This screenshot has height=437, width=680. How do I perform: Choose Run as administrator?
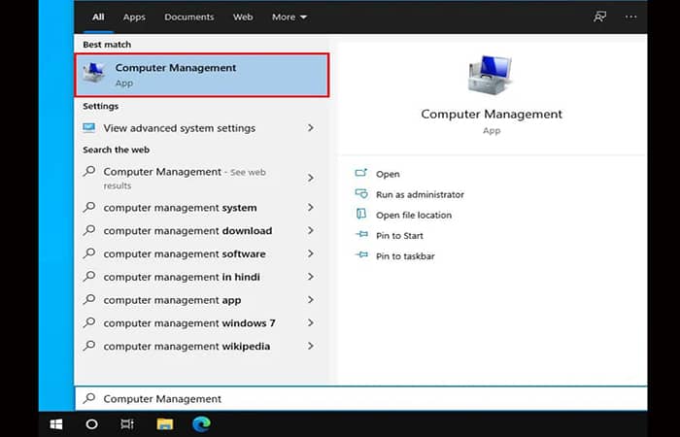coord(420,194)
